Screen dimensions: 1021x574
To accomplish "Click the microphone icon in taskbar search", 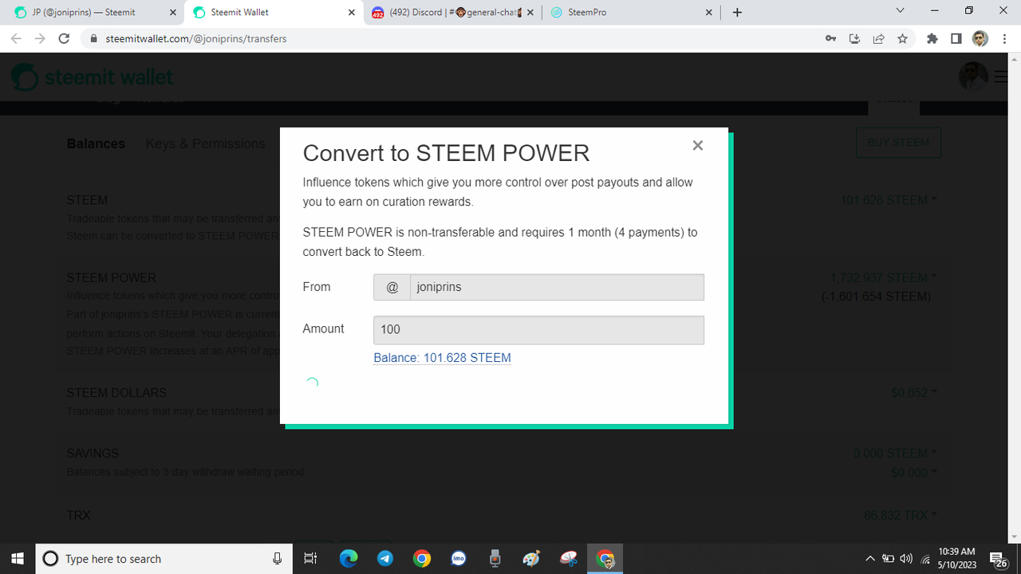I will (278, 559).
